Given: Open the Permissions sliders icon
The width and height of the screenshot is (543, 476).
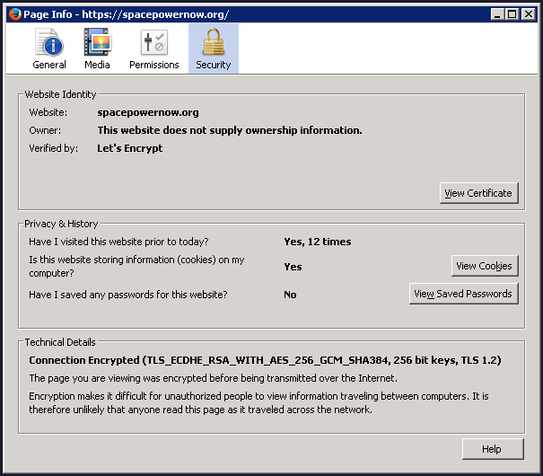Looking at the screenshot, I should (153, 42).
